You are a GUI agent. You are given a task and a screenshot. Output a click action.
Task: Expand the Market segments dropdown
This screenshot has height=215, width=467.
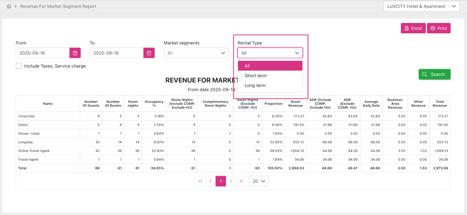[196, 53]
